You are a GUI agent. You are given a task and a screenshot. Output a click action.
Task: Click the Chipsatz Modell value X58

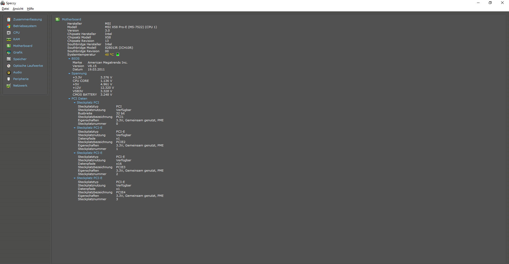point(108,37)
